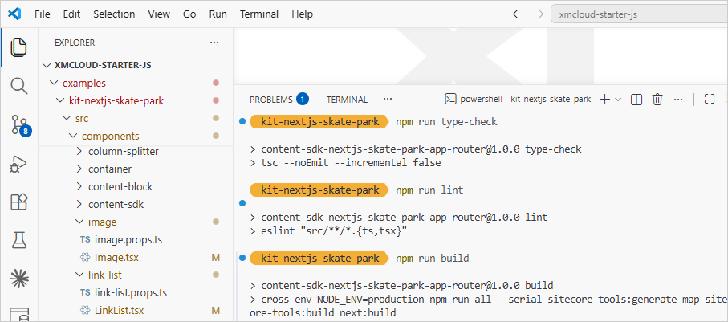This screenshot has width=728, height=322.
Task: Open the File menu
Action: (x=43, y=14)
